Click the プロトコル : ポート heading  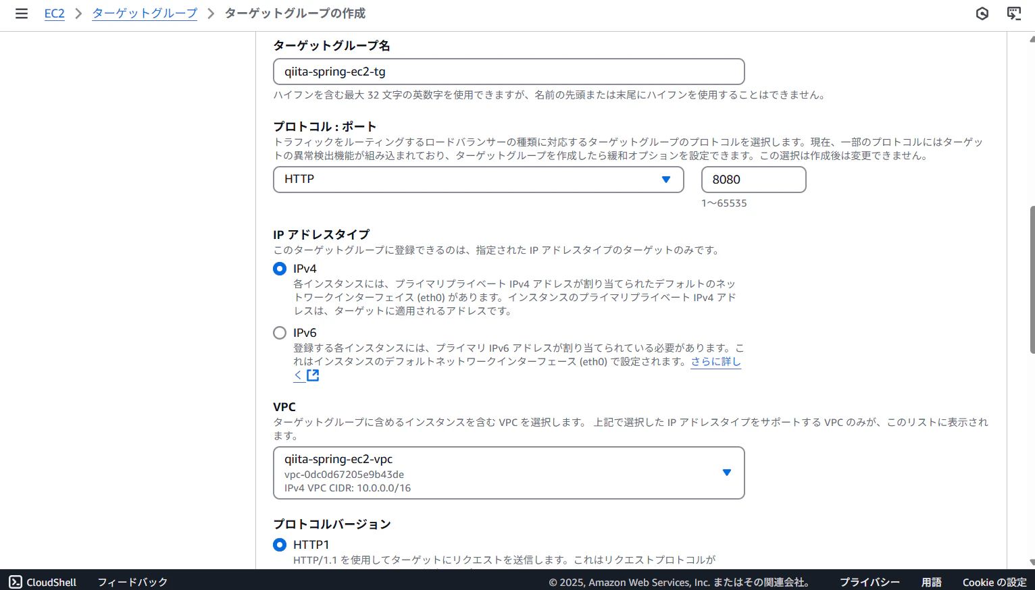pos(324,126)
